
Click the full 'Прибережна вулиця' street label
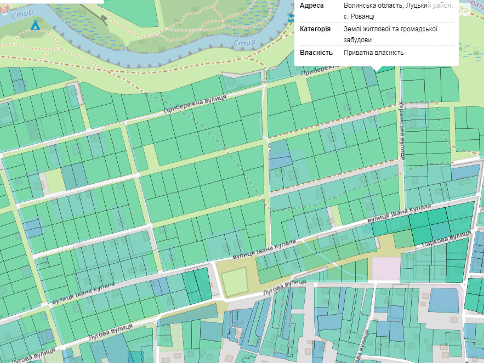(x=195, y=104)
